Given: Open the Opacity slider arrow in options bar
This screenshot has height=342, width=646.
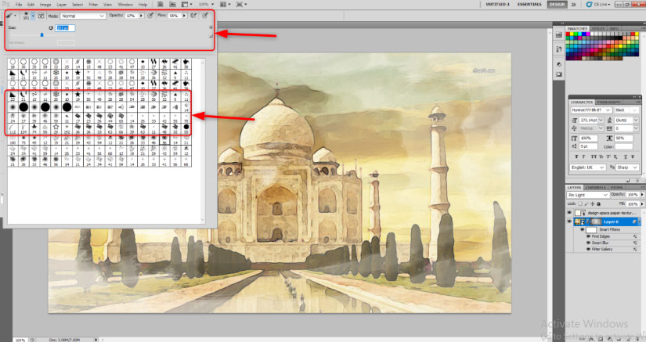Looking at the screenshot, I should [x=141, y=16].
